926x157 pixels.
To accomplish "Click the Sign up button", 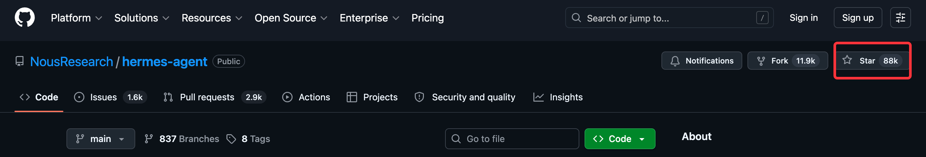I will coord(857,18).
